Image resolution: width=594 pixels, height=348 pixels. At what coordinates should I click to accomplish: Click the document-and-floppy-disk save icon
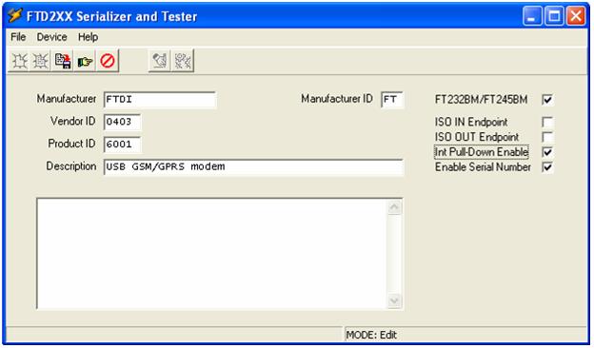63,61
